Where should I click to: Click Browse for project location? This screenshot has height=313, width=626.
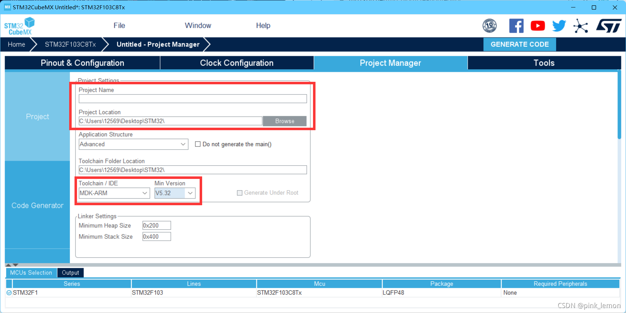point(284,121)
